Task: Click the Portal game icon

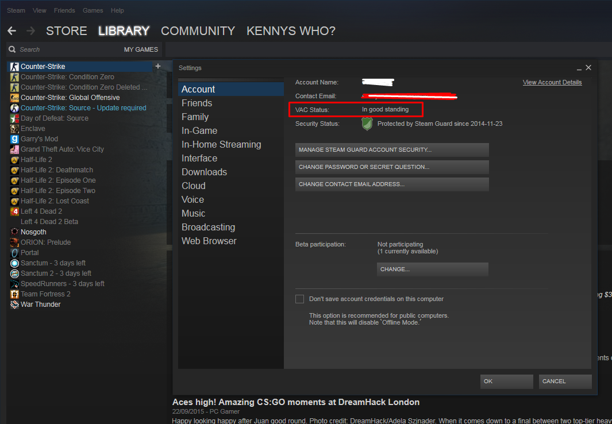Action: tap(14, 253)
